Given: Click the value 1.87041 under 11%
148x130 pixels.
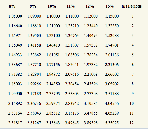Looking at the screenshot, I should 72,65.
